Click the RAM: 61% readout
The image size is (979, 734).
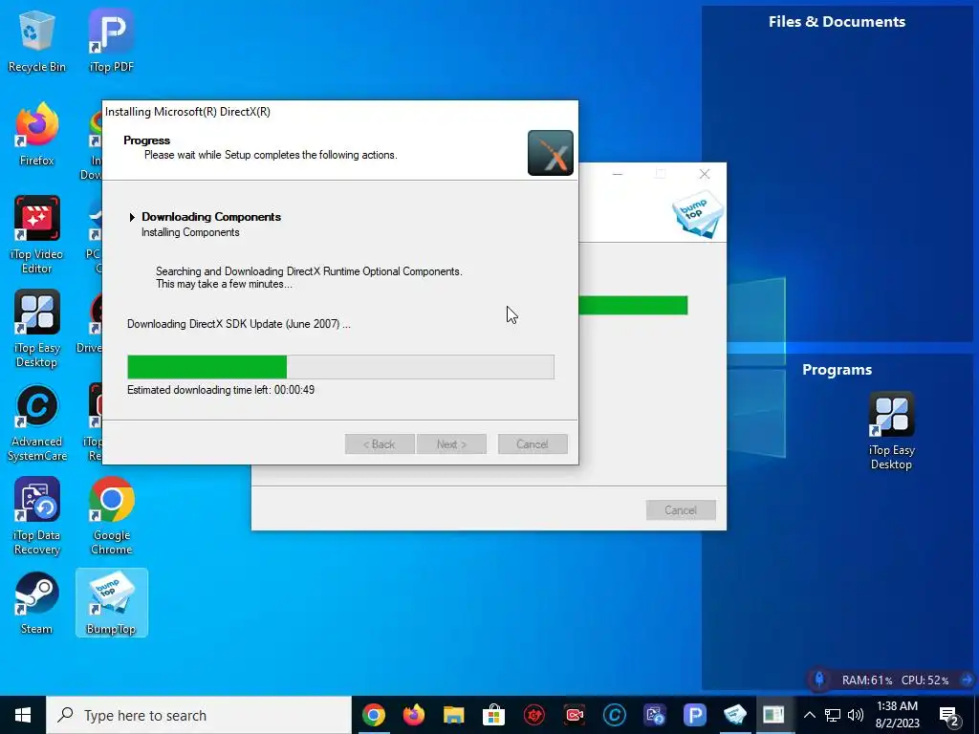pyautogui.click(x=866, y=680)
